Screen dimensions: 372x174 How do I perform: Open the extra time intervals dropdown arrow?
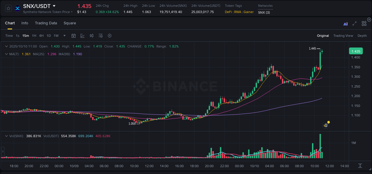pos(64,35)
